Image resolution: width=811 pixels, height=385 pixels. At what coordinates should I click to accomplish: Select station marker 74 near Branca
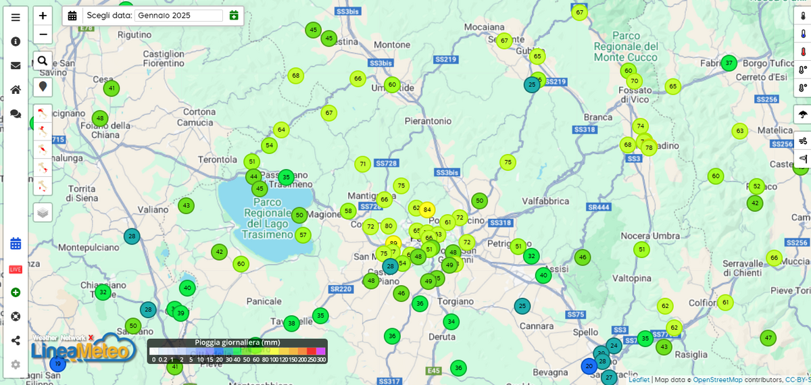pyautogui.click(x=641, y=126)
